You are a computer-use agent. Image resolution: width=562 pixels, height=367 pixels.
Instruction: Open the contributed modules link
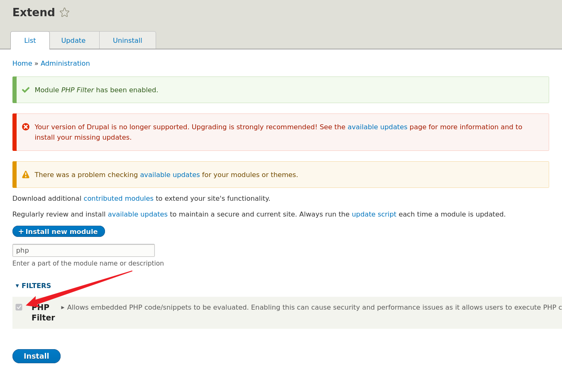click(118, 198)
